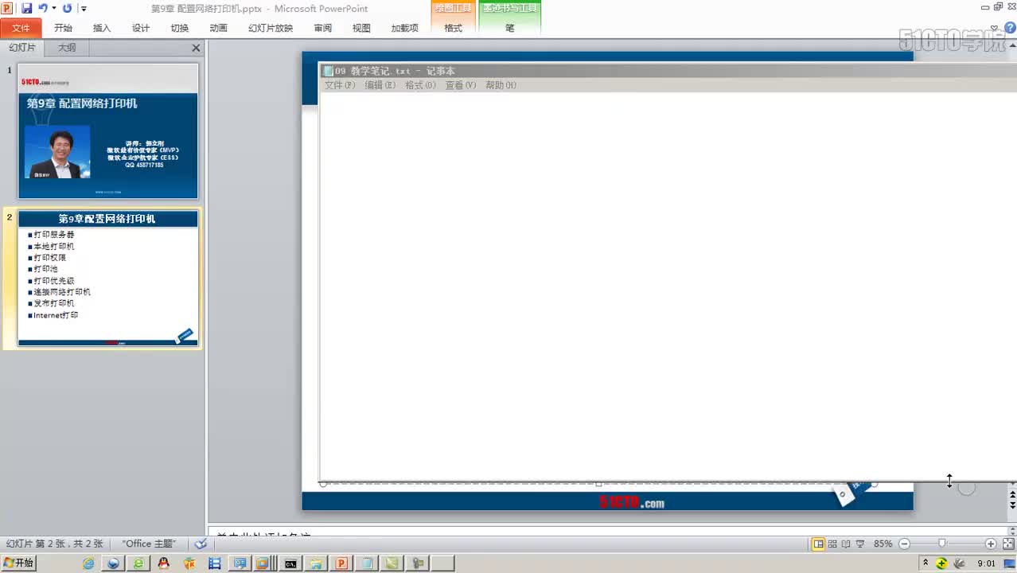Image resolution: width=1017 pixels, height=573 pixels.
Task: Click the show desktop tray icon
Action: pyautogui.click(x=1010, y=563)
